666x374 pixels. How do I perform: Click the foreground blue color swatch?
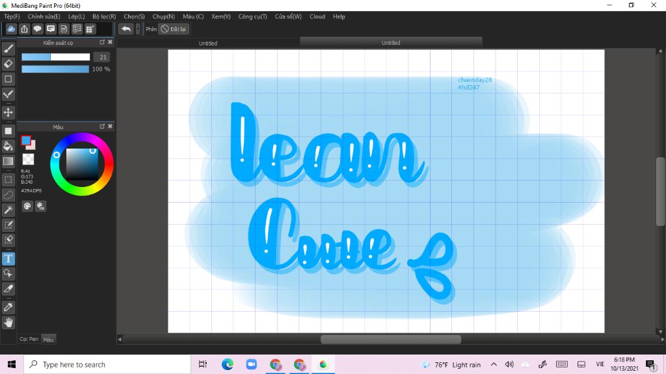(26, 140)
